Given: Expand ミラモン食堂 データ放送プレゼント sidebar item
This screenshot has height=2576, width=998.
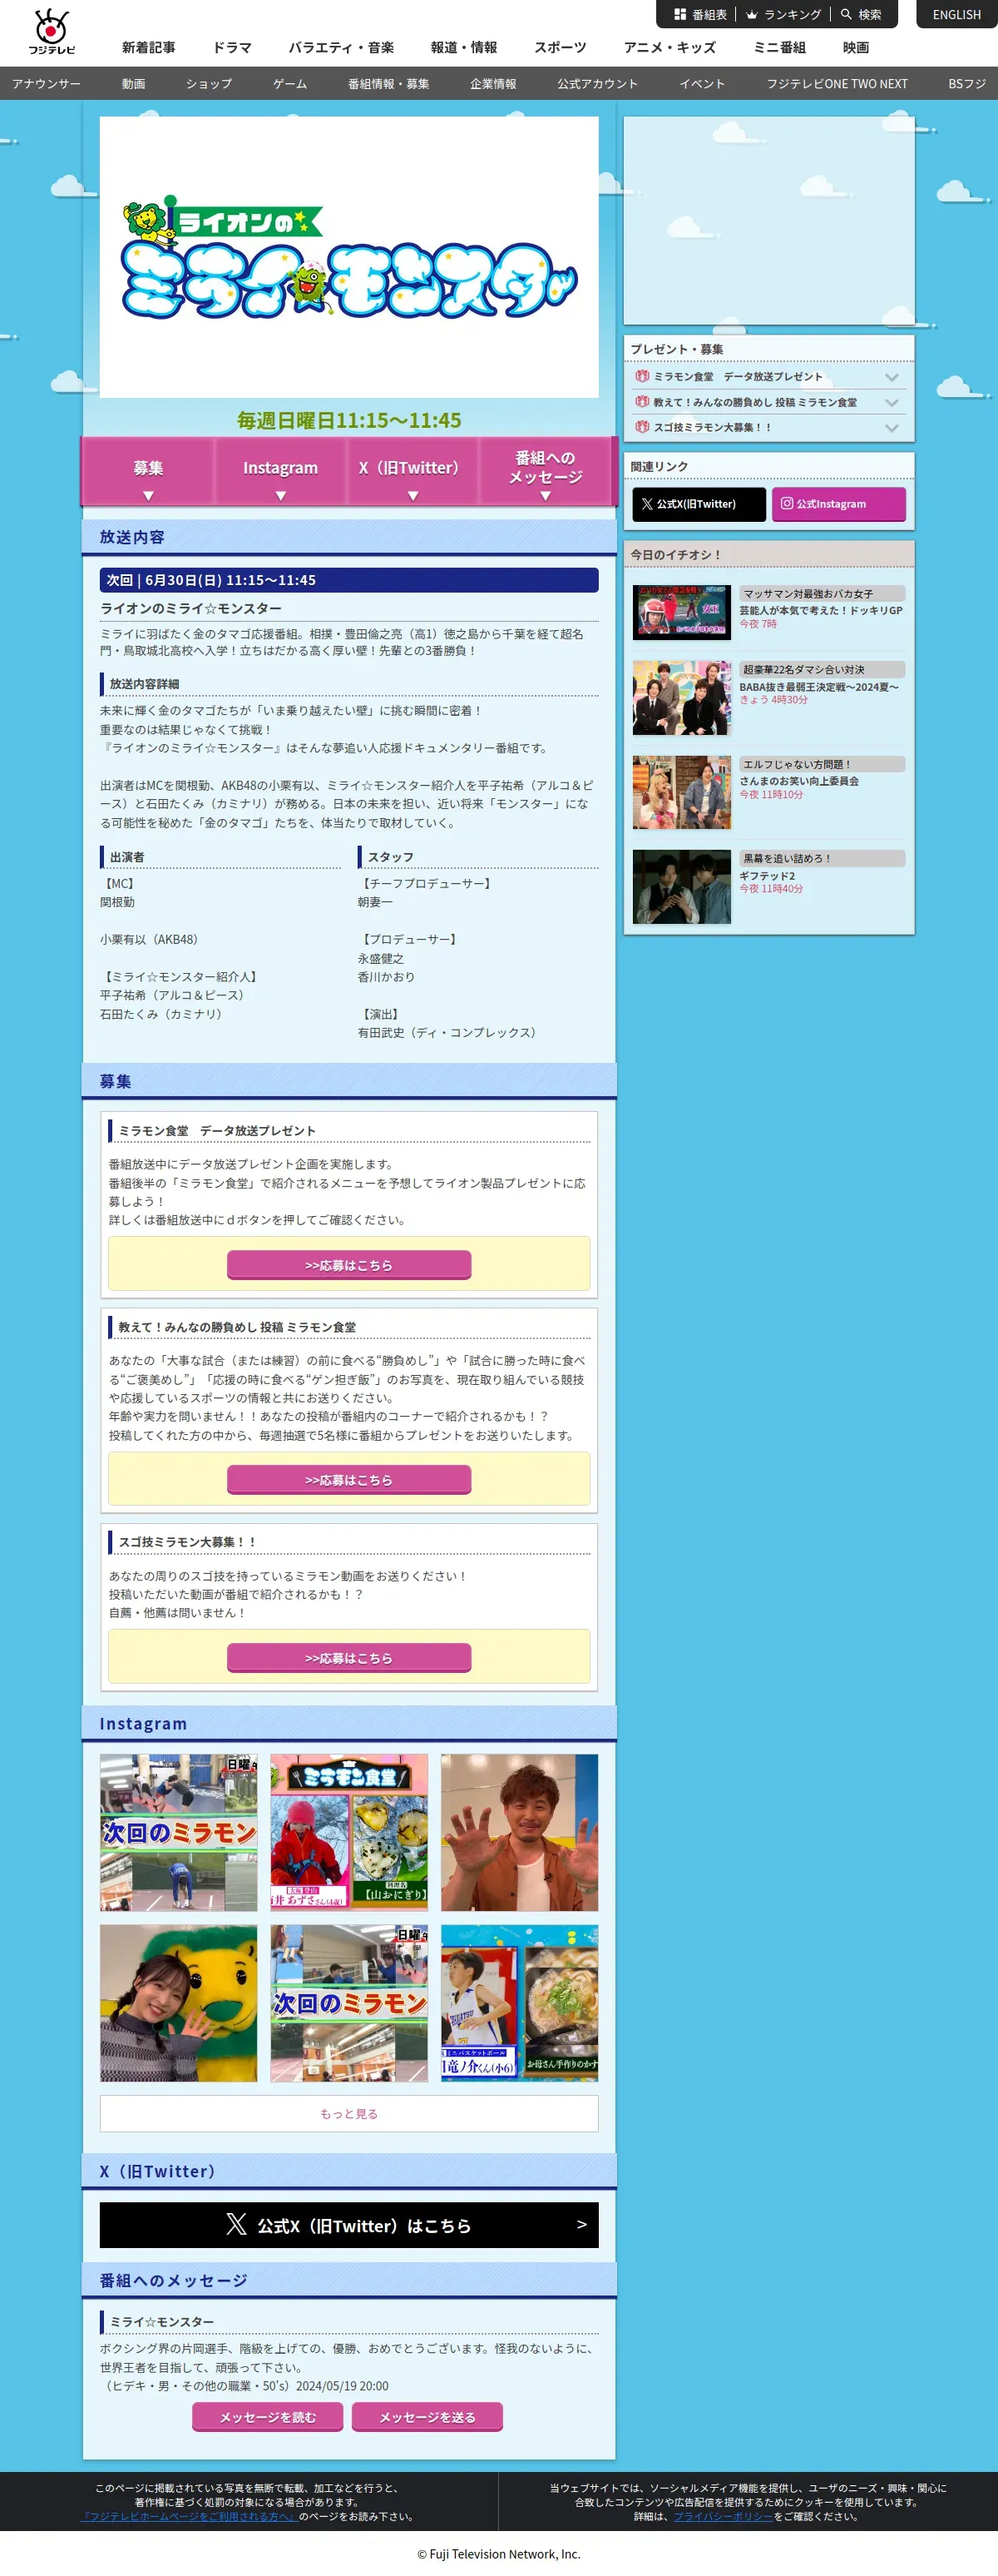Looking at the screenshot, I should pos(768,377).
